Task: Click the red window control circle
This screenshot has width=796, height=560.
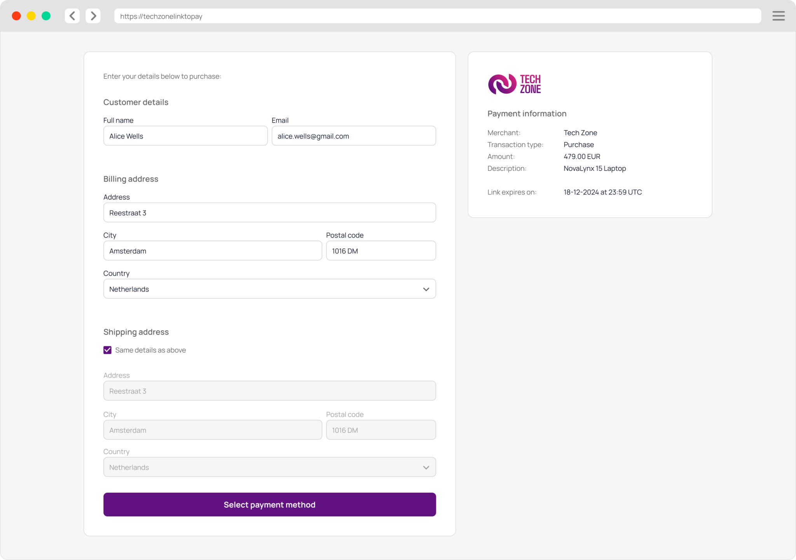Action: pyautogui.click(x=16, y=16)
